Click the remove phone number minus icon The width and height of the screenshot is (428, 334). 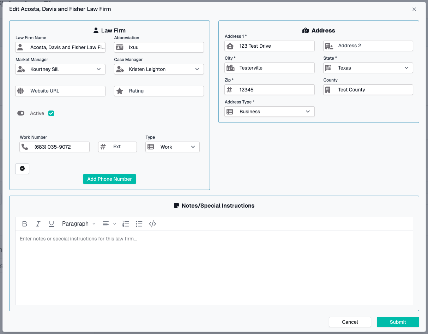click(x=22, y=169)
